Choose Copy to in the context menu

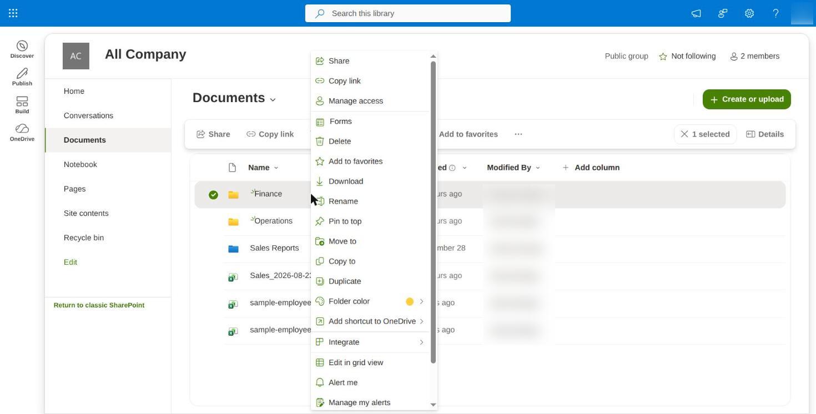click(371, 261)
